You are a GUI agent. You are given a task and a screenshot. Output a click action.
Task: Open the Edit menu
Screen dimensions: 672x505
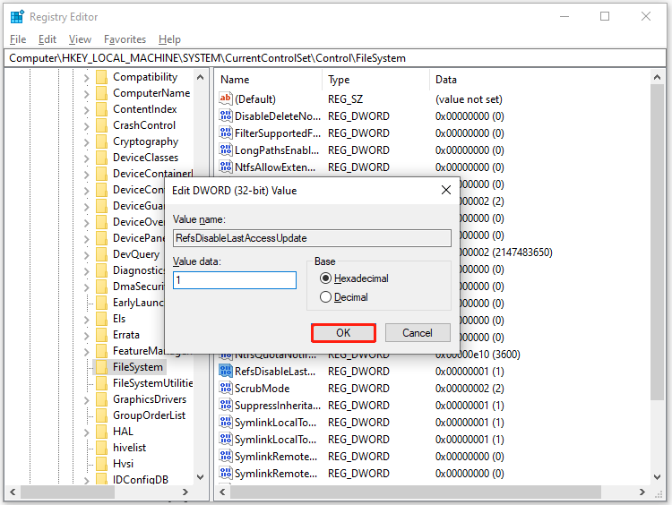tap(47, 39)
